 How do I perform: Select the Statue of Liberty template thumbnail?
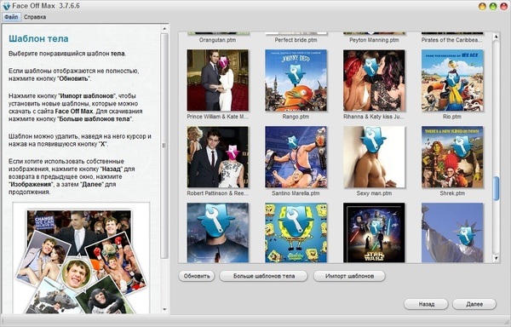coord(452,232)
